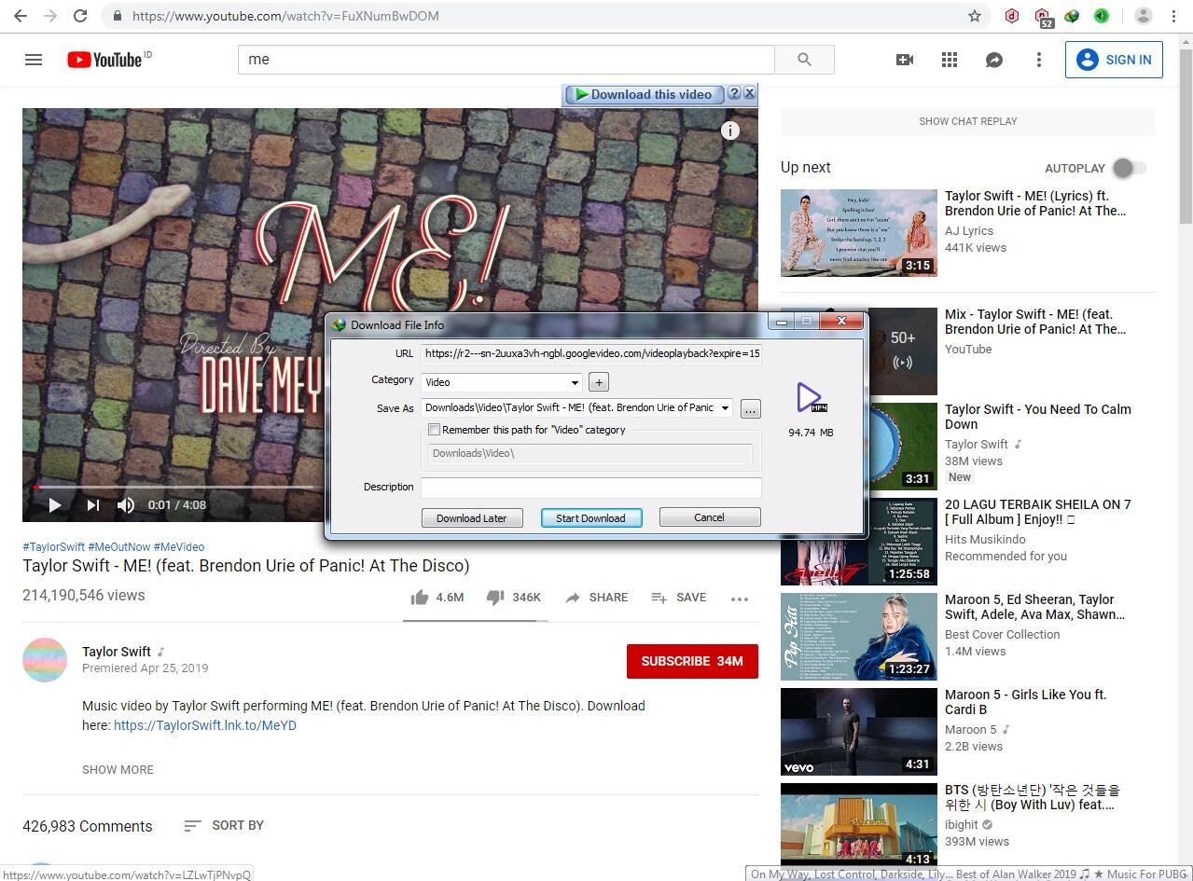
Task: Bookmark this page with star icon
Action: click(x=975, y=16)
